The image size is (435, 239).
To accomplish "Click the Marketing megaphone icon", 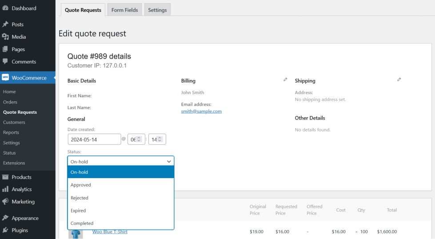I will coord(5,202).
